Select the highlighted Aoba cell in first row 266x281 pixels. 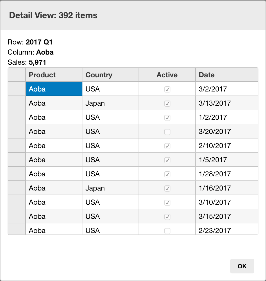coord(54,89)
